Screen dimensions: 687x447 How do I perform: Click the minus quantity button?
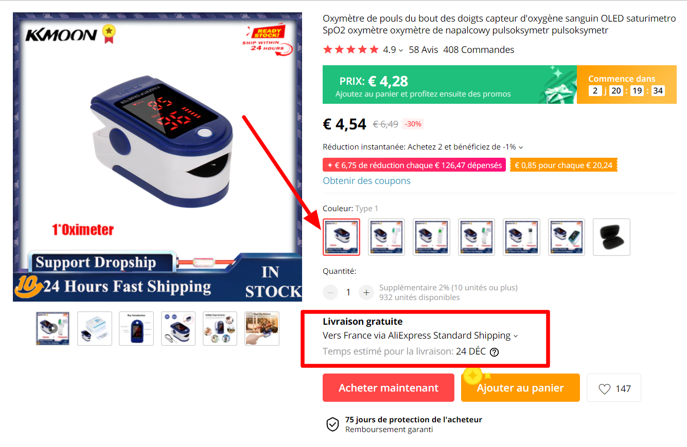(x=330, y=292)
